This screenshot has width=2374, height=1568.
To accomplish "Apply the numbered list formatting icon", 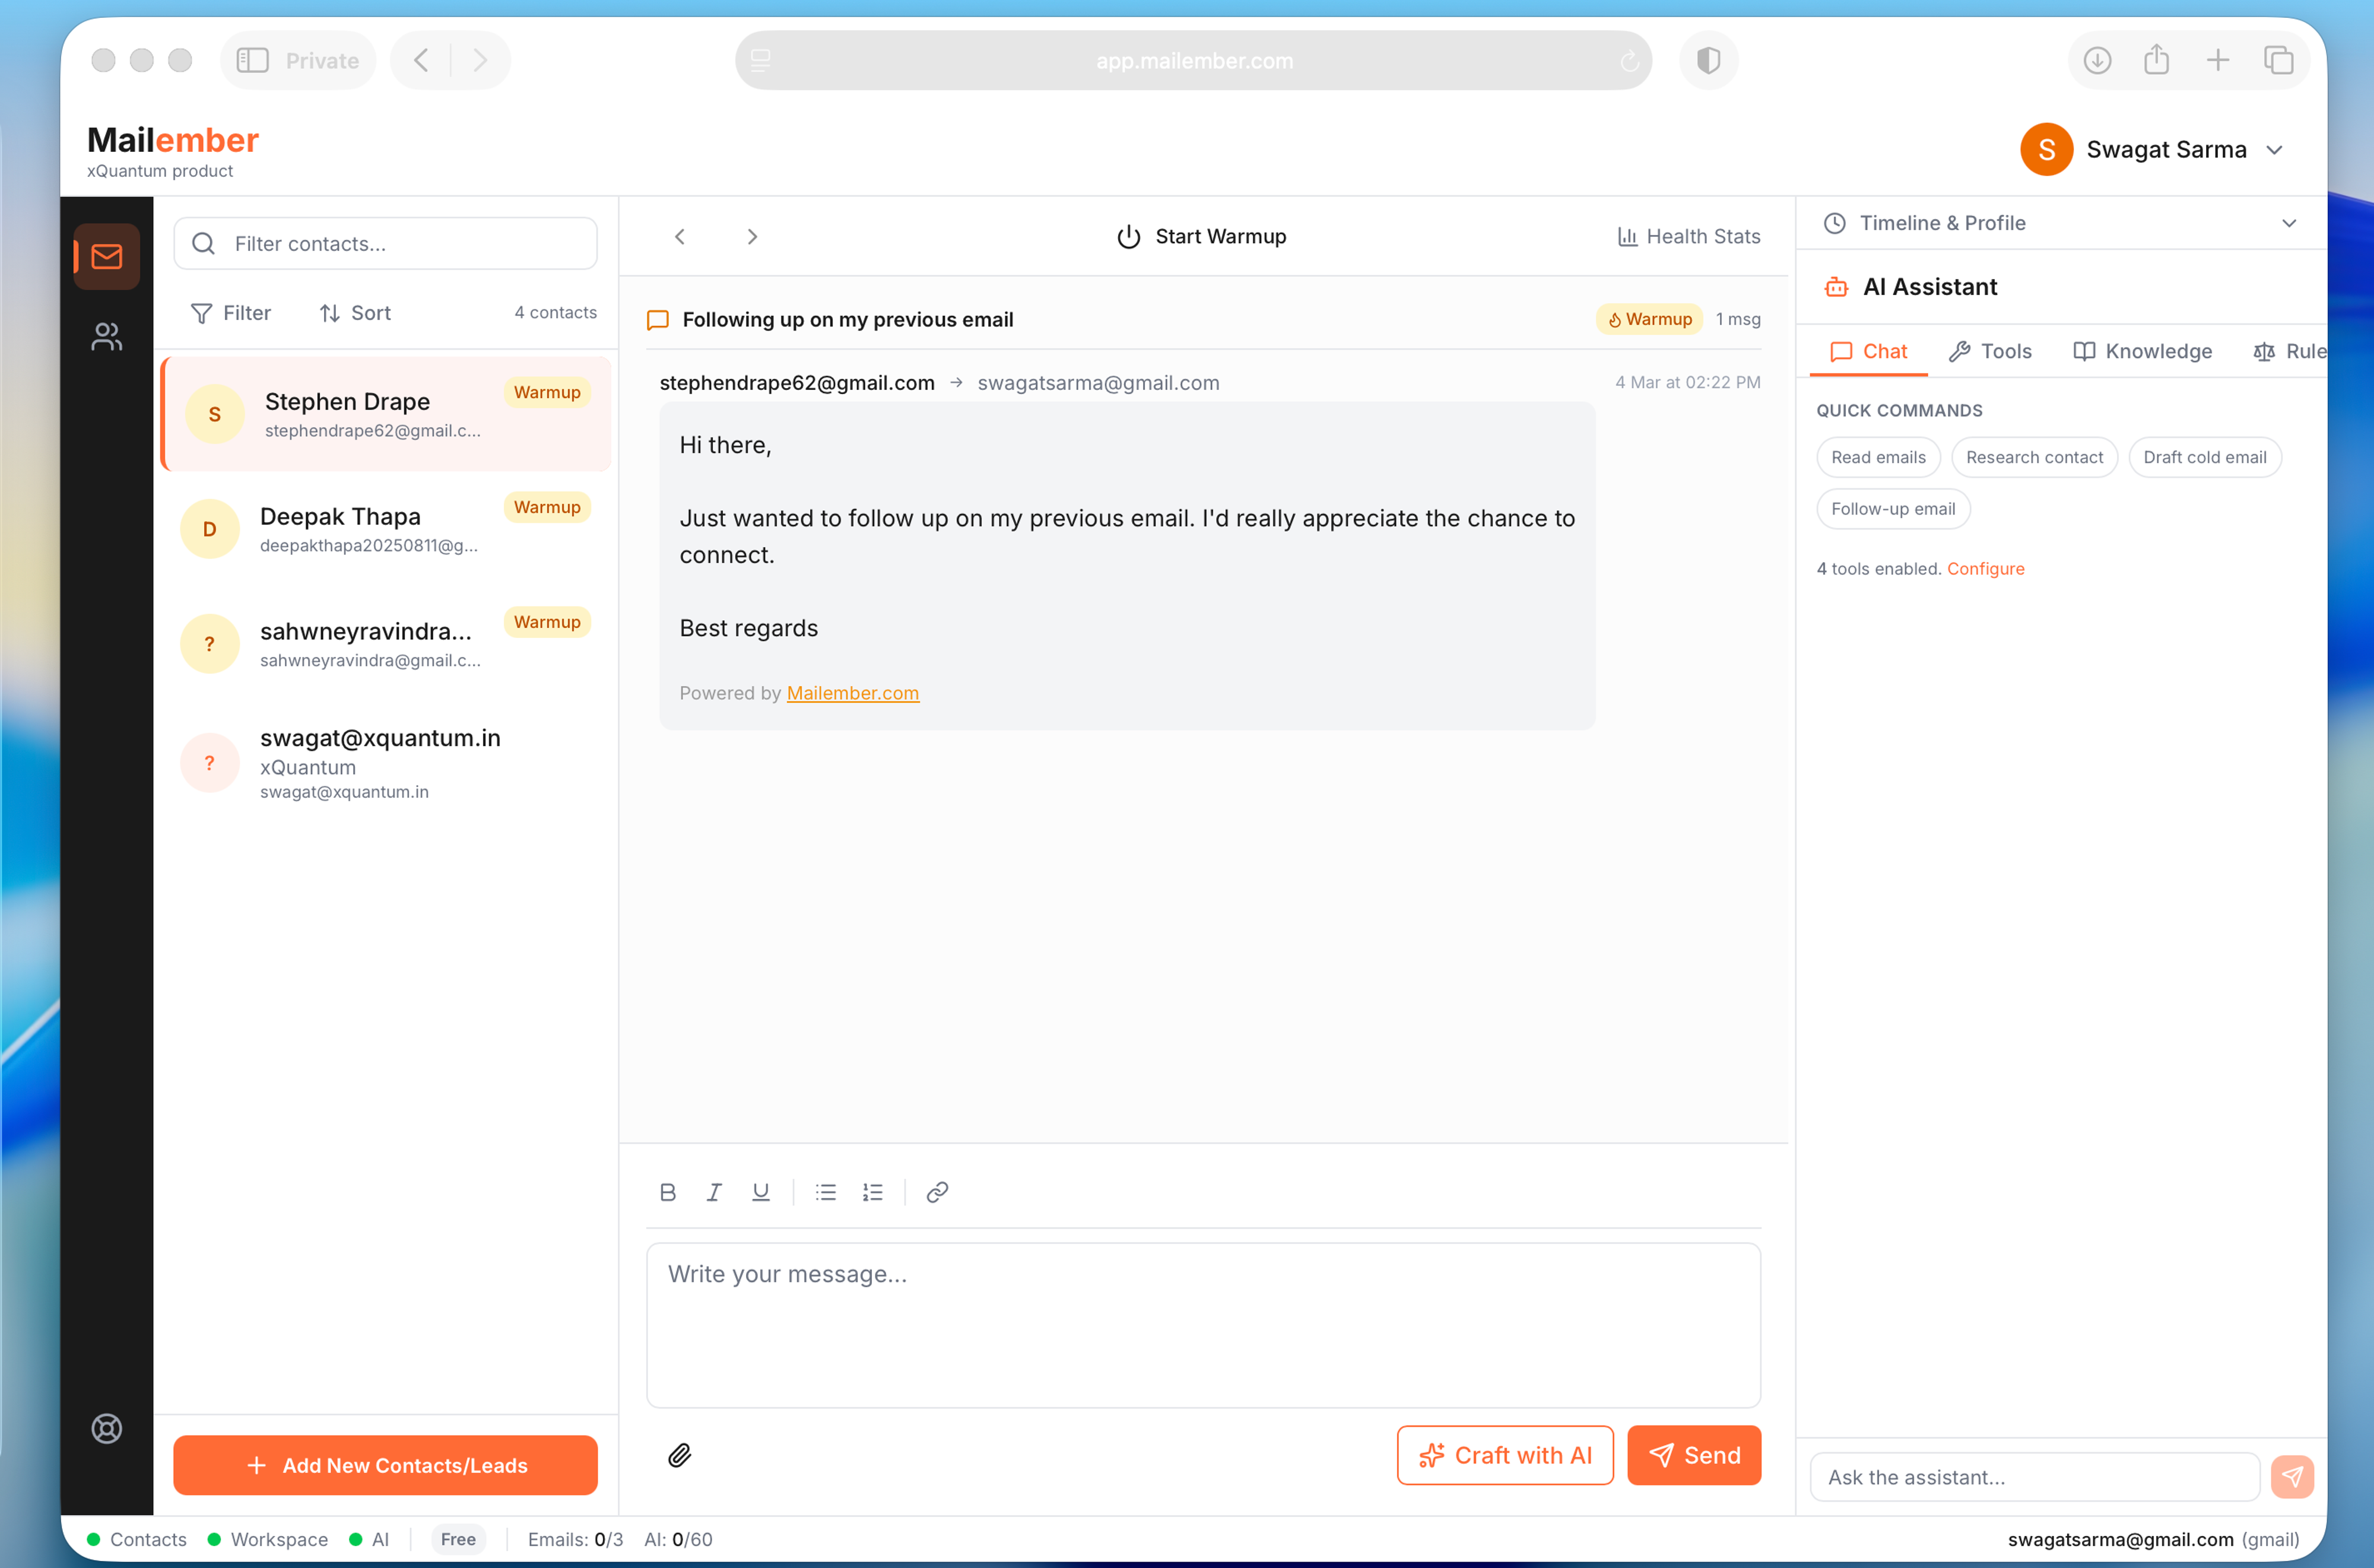I will (872, 1192).
